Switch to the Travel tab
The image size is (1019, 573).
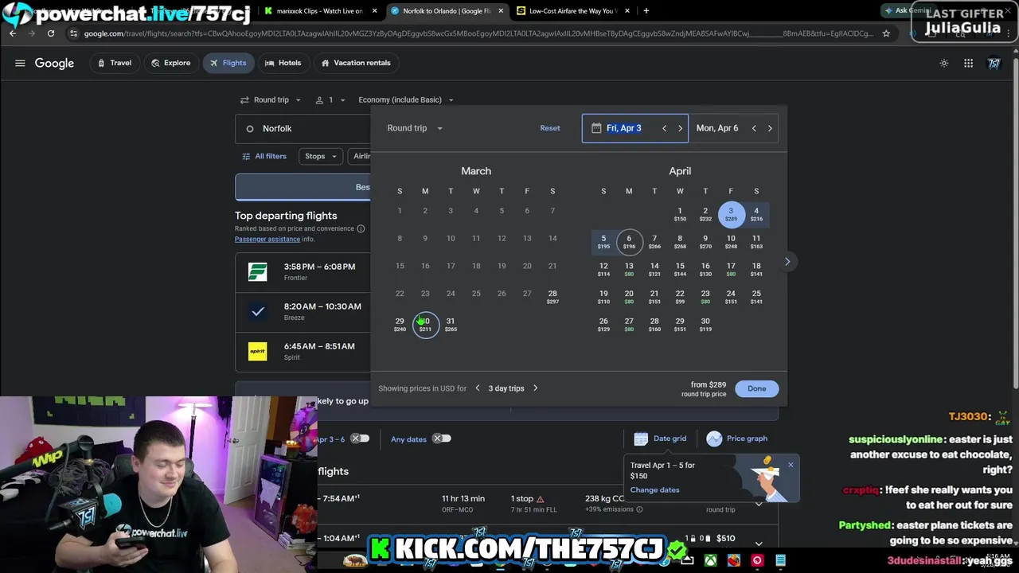[114, 63]
